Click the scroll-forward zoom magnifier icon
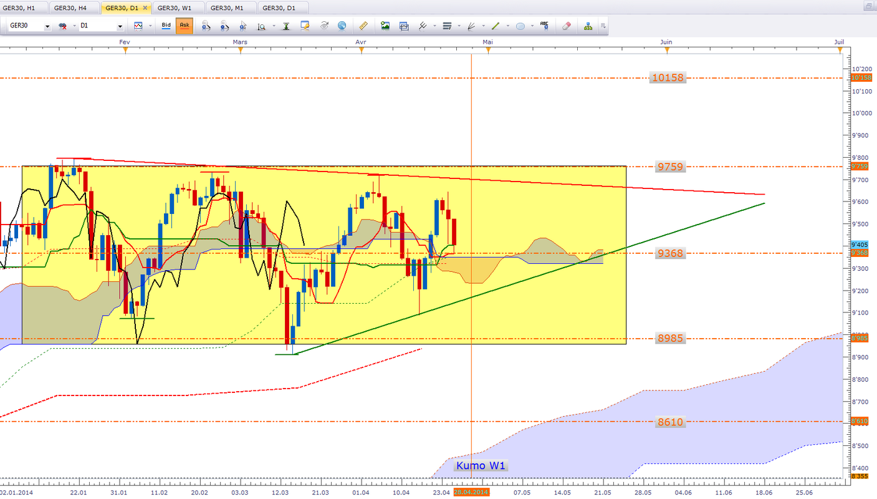877x499 pixels. pyautogui.click(x=224, y=26)
